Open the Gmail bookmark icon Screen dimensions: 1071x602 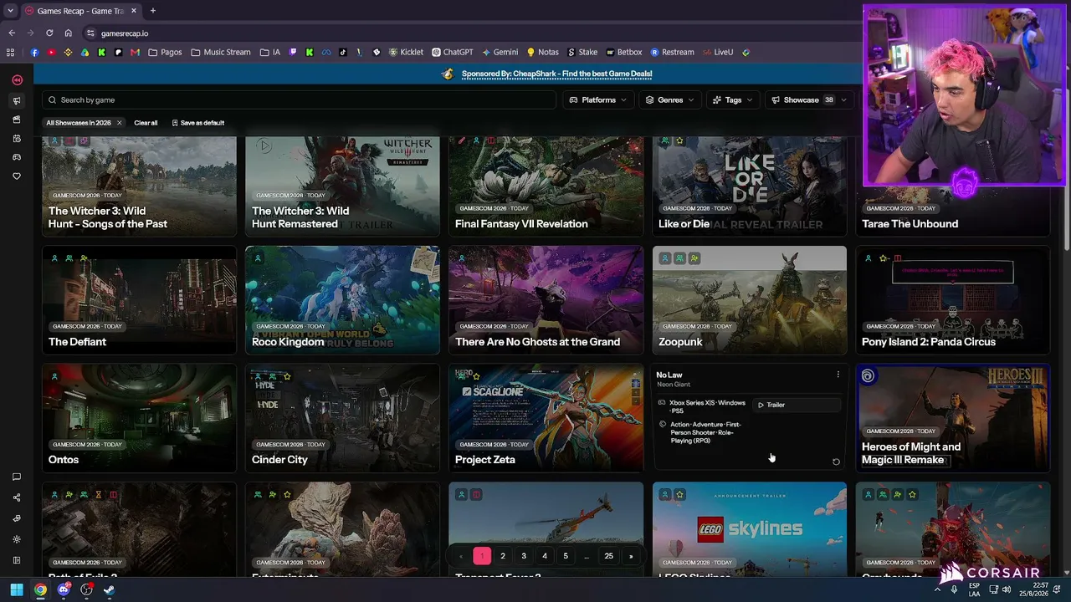tap(135, 52)
